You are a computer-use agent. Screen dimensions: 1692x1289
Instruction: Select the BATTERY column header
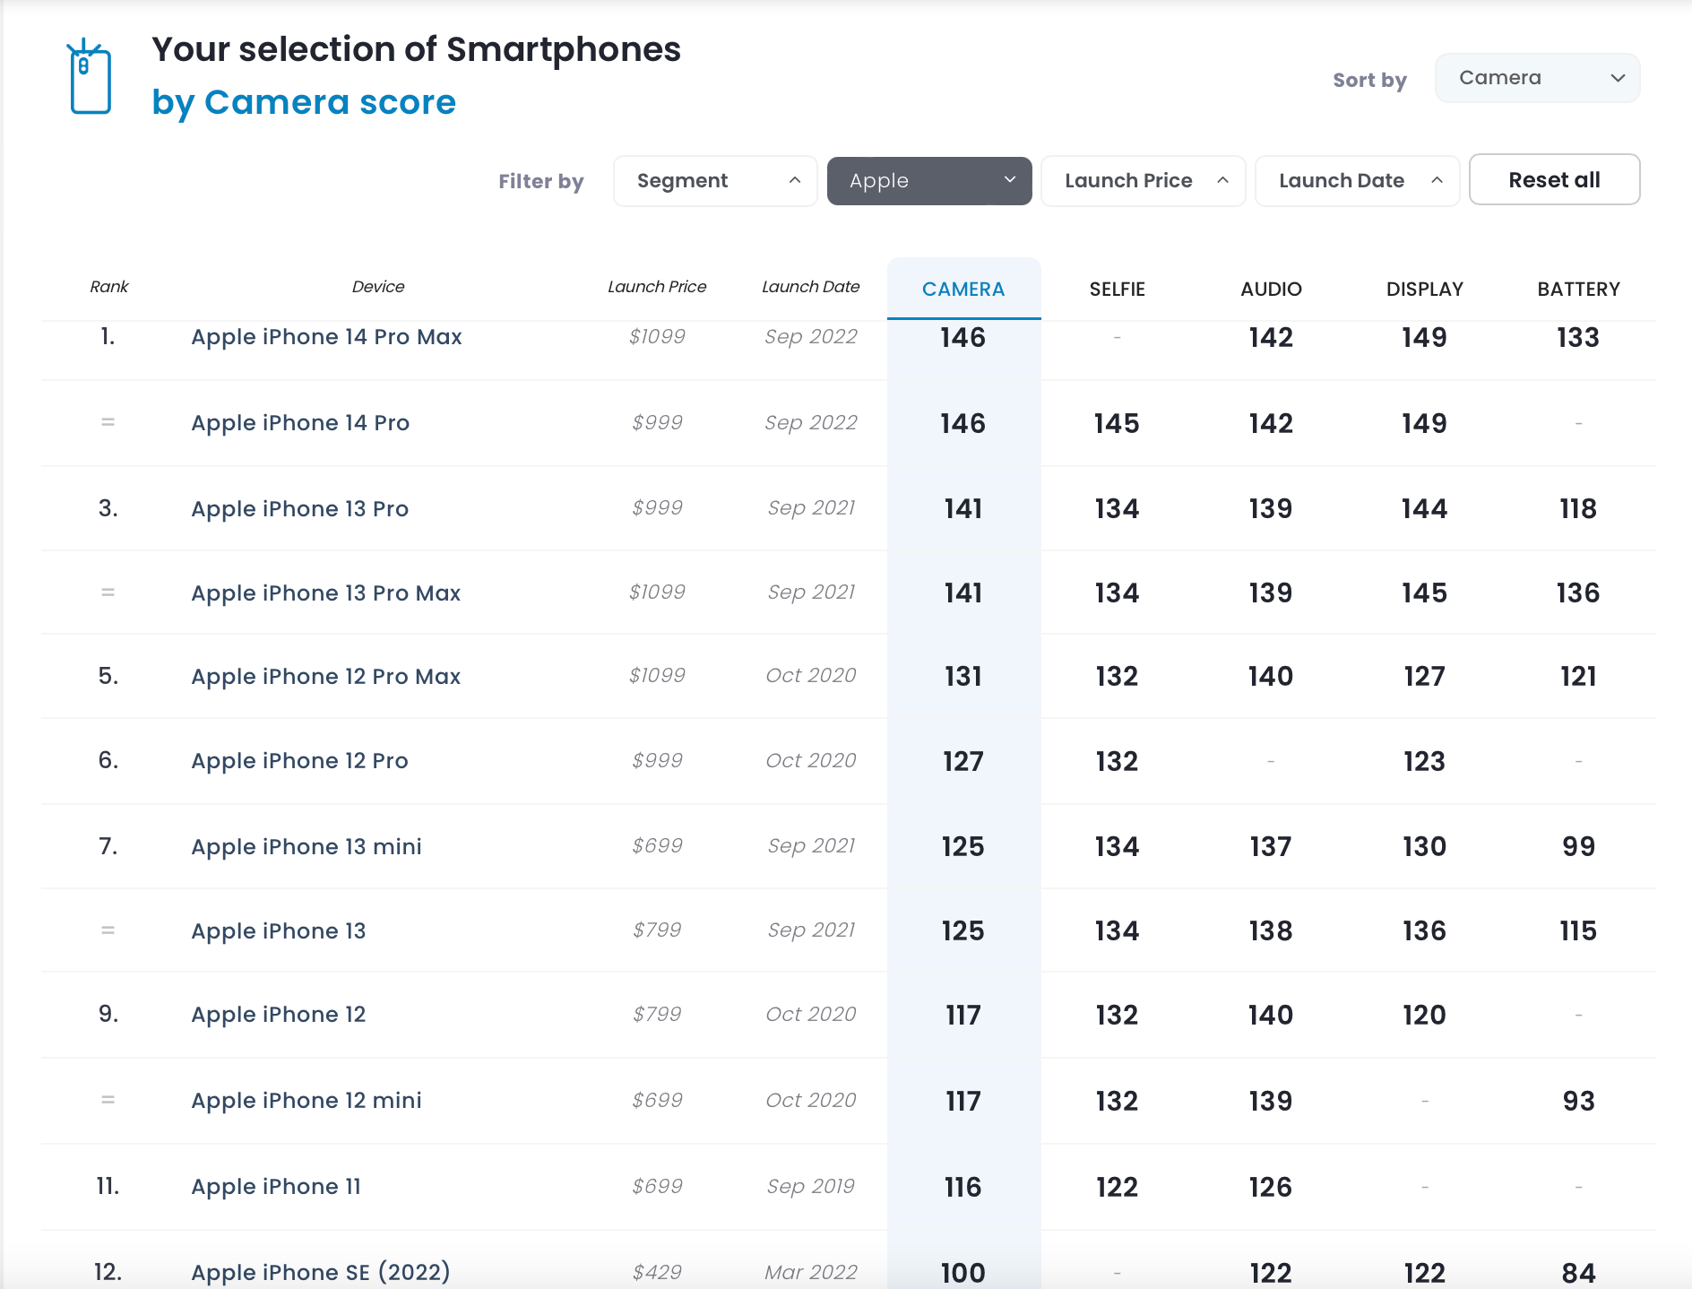1578,290
